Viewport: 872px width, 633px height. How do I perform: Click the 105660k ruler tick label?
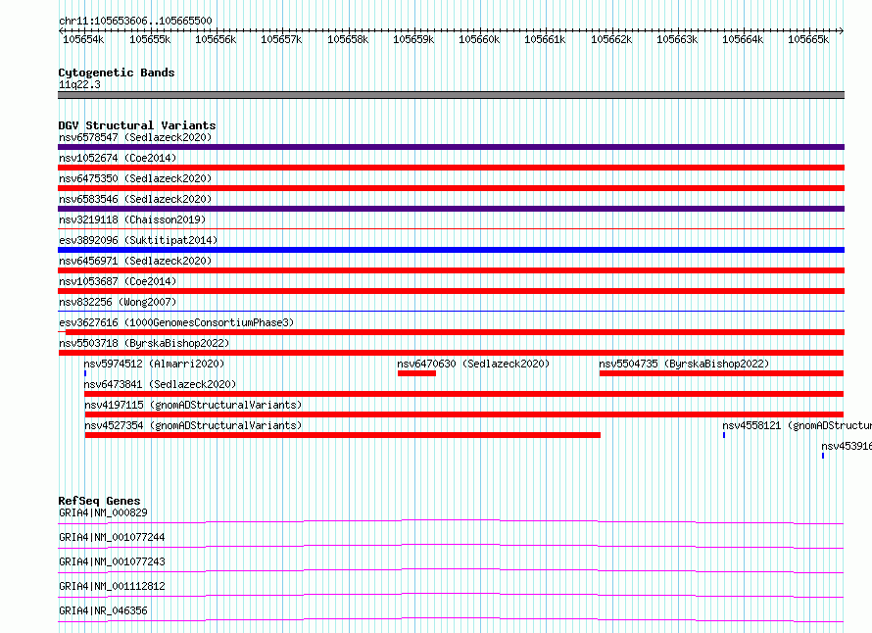pyautogui.click(x=479, y=39)
